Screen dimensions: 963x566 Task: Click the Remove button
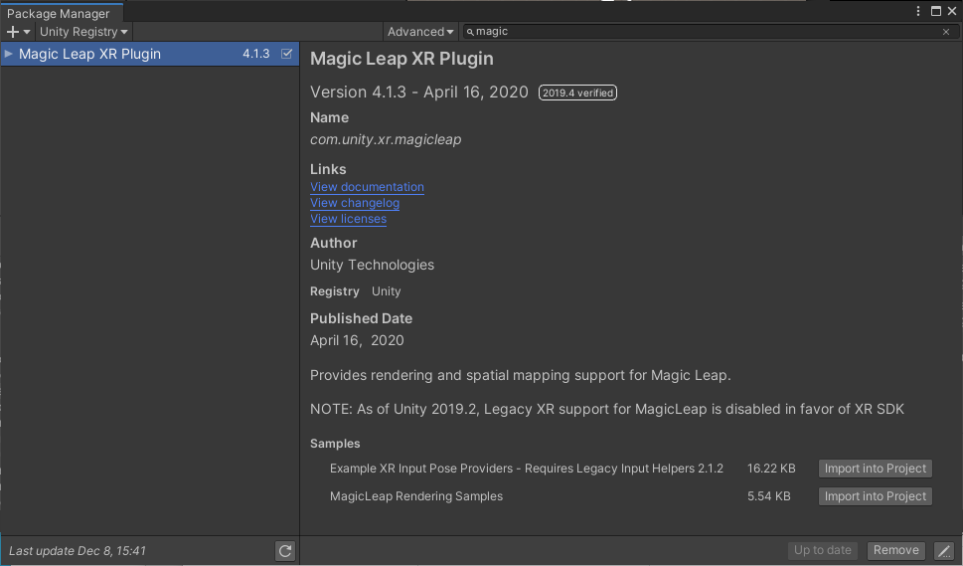pyautogui.click(x=896, y=550)
